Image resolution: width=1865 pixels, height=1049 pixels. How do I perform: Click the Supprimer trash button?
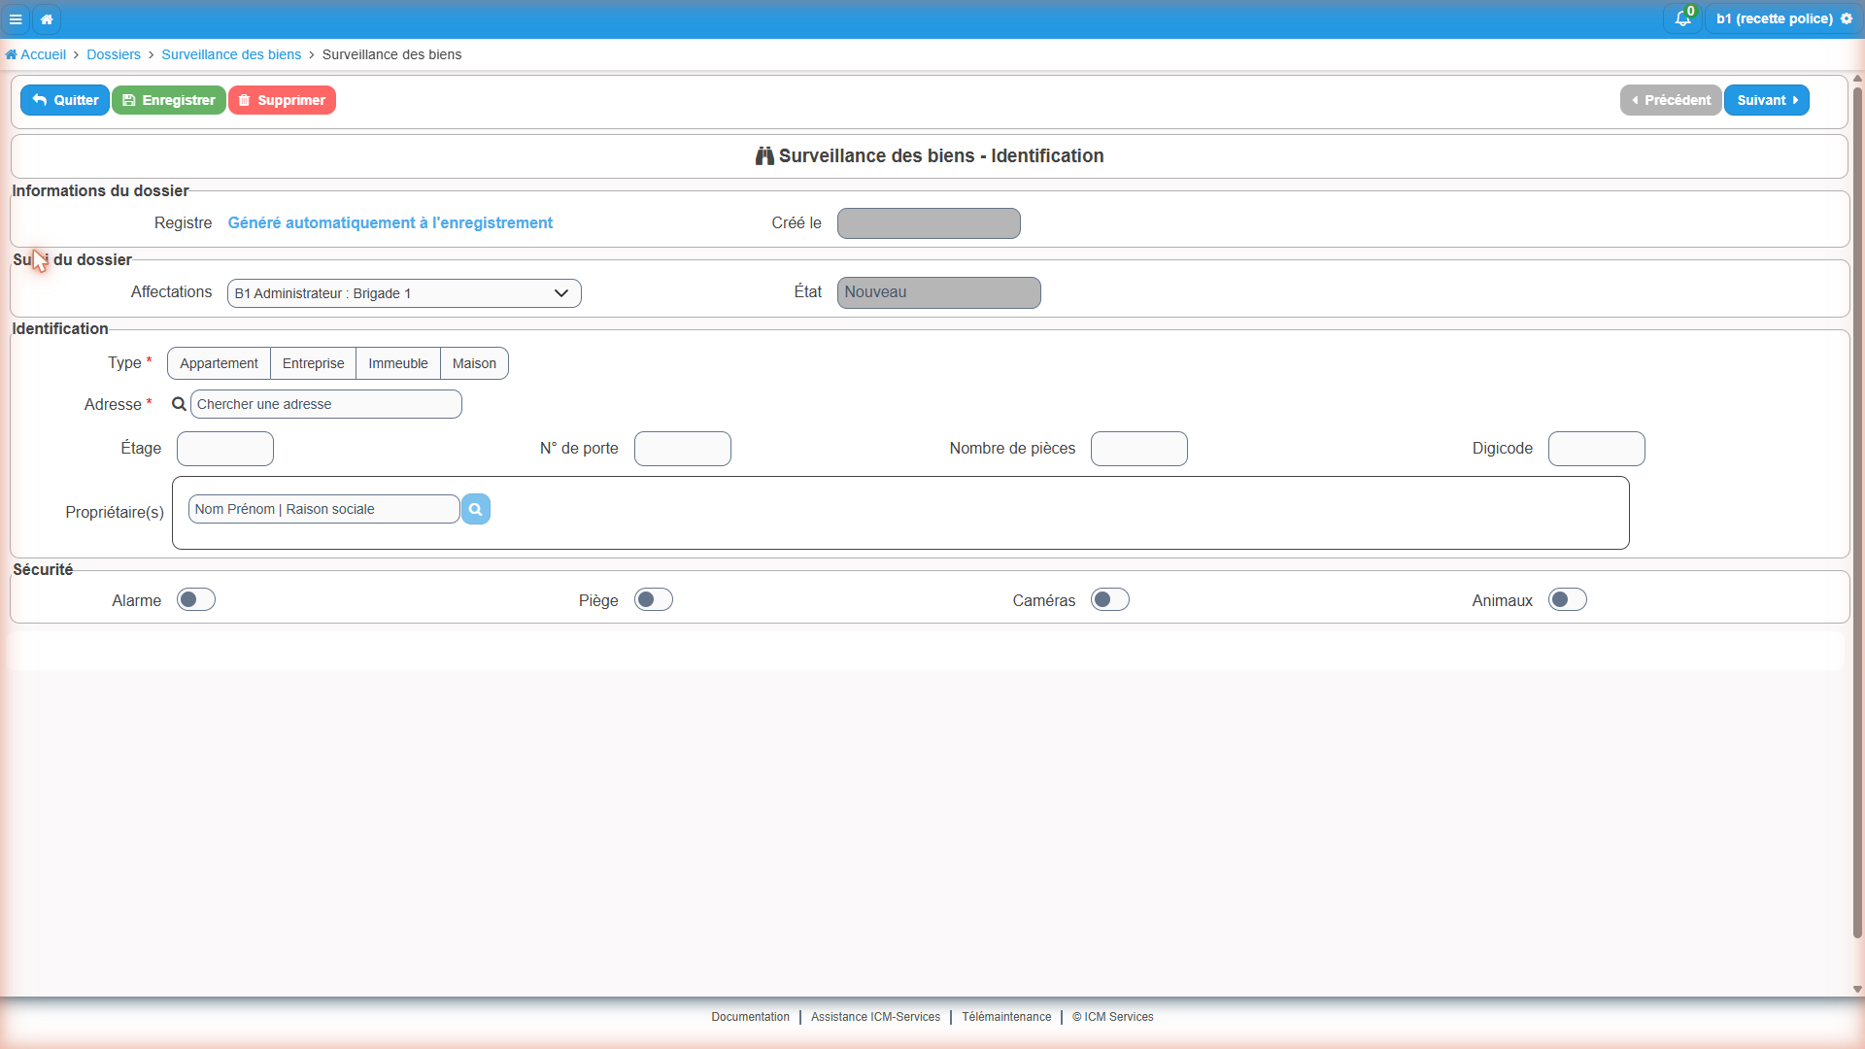point(282,100)
